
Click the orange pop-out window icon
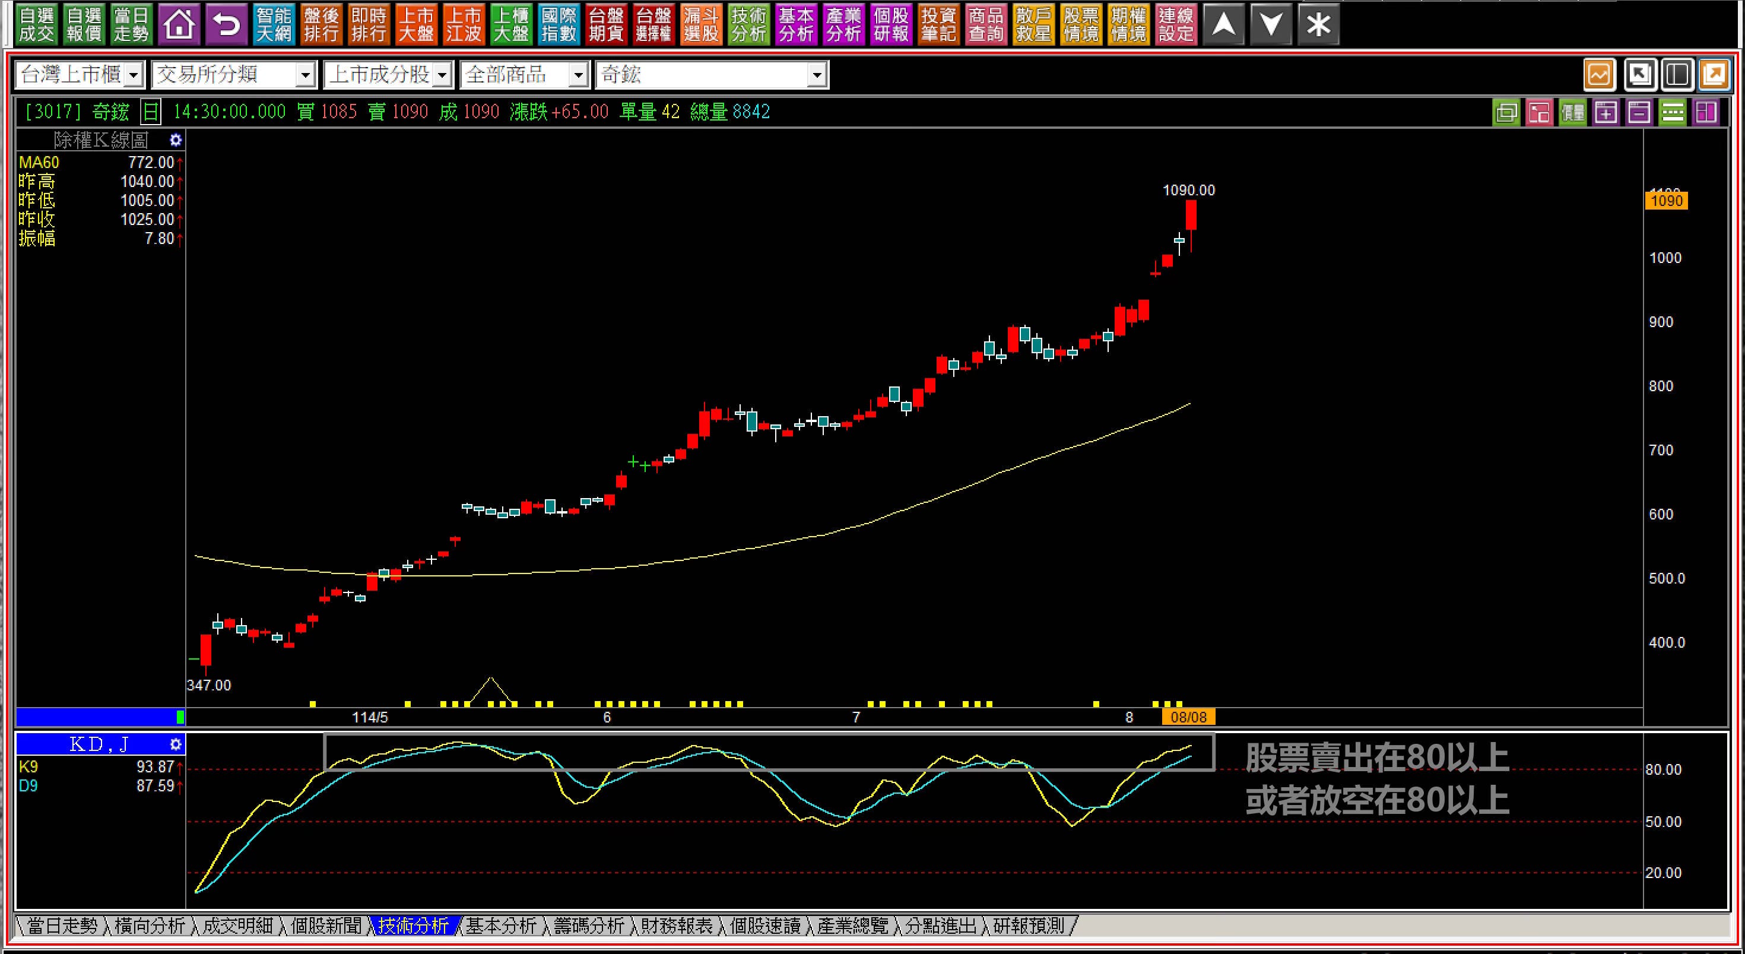pos(1715,75)
